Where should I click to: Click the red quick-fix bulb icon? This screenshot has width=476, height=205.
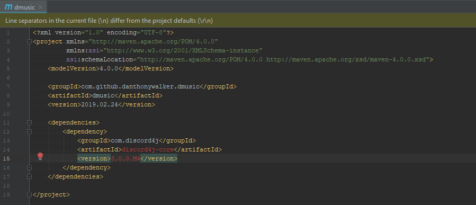click(x=40, y=156)
